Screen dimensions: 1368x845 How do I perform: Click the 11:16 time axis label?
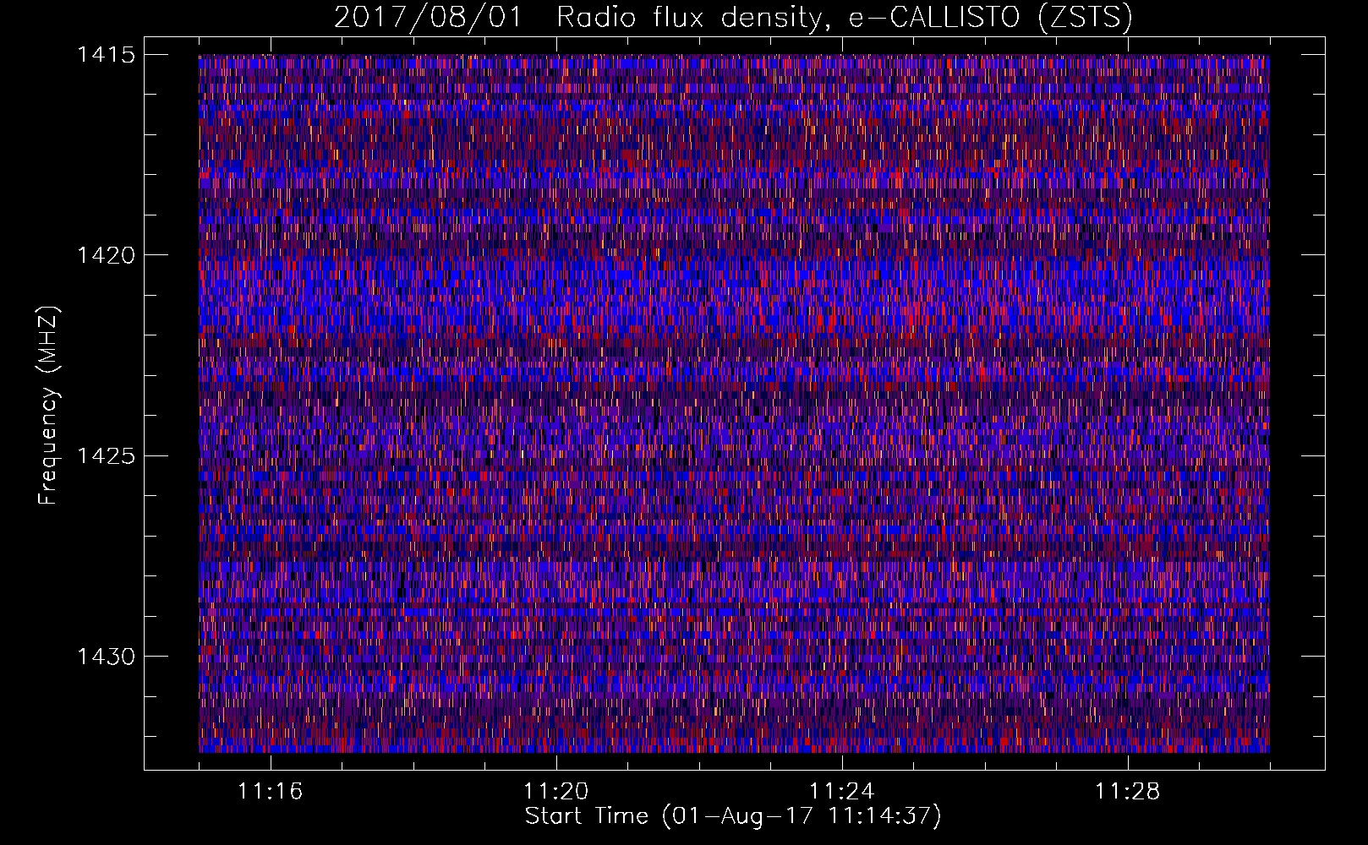[270, 791]
